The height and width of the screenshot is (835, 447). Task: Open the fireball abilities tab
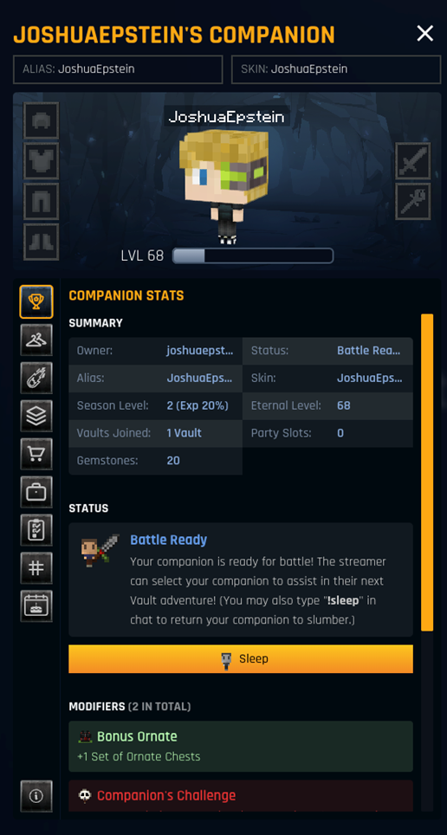click(x=36, y=379)
